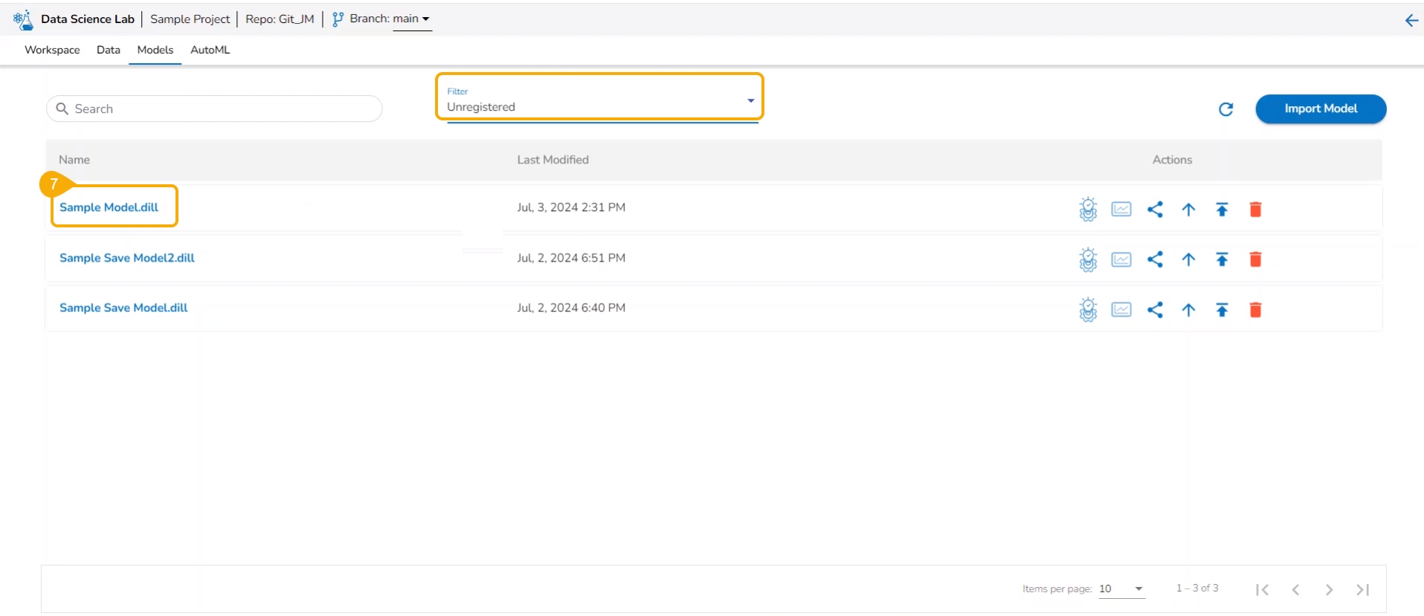Click in the Search models field
This screenshot has height=616, width=1424.
(x=223, y=108)
